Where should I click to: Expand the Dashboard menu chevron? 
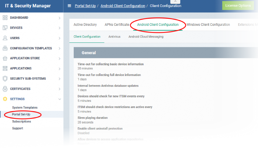[60, 18]
